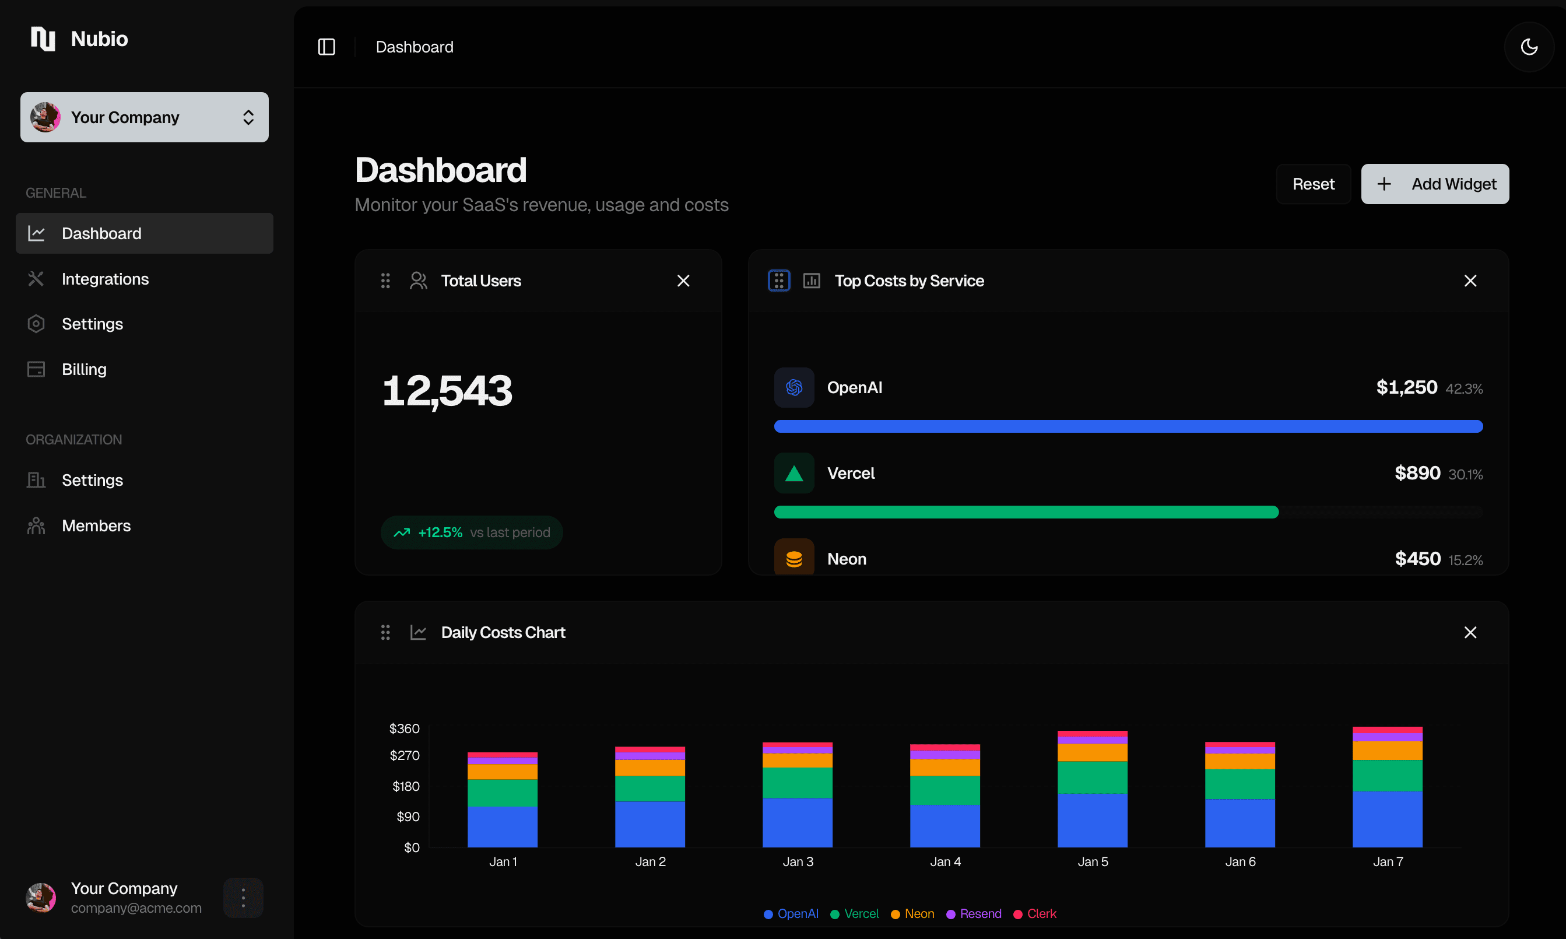
Task: Toggle Neon series in chart legend
Action: [912, 914]
